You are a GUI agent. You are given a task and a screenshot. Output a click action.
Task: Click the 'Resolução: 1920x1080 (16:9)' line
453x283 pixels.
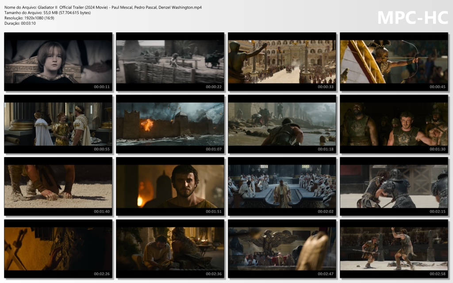29,18
